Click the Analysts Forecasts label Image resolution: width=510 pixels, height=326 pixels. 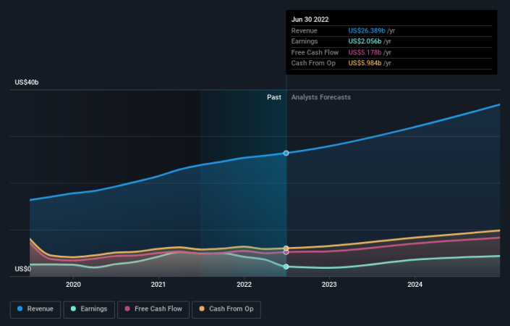[x=320, y=97]
